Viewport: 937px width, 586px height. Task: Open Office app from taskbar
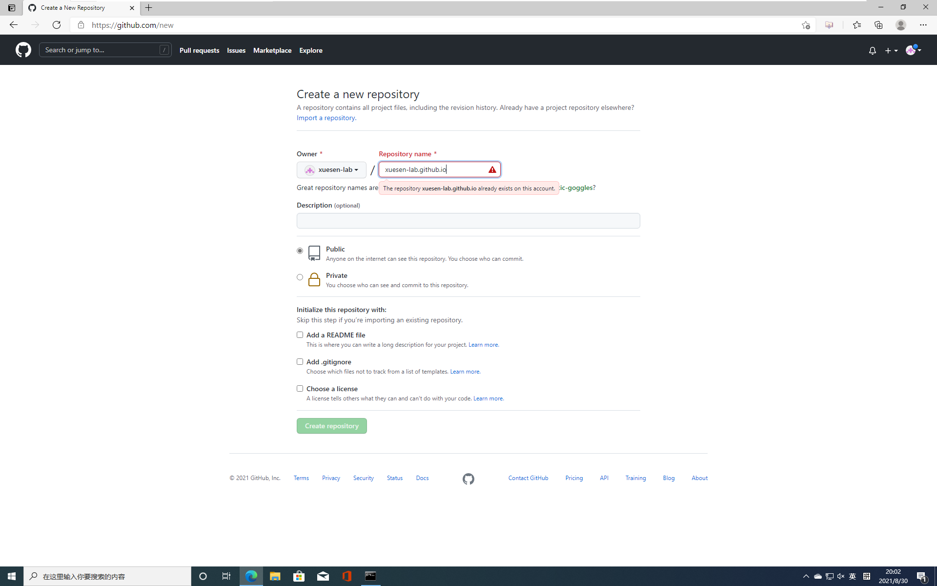pyautogui.click(x=347, y=576)
